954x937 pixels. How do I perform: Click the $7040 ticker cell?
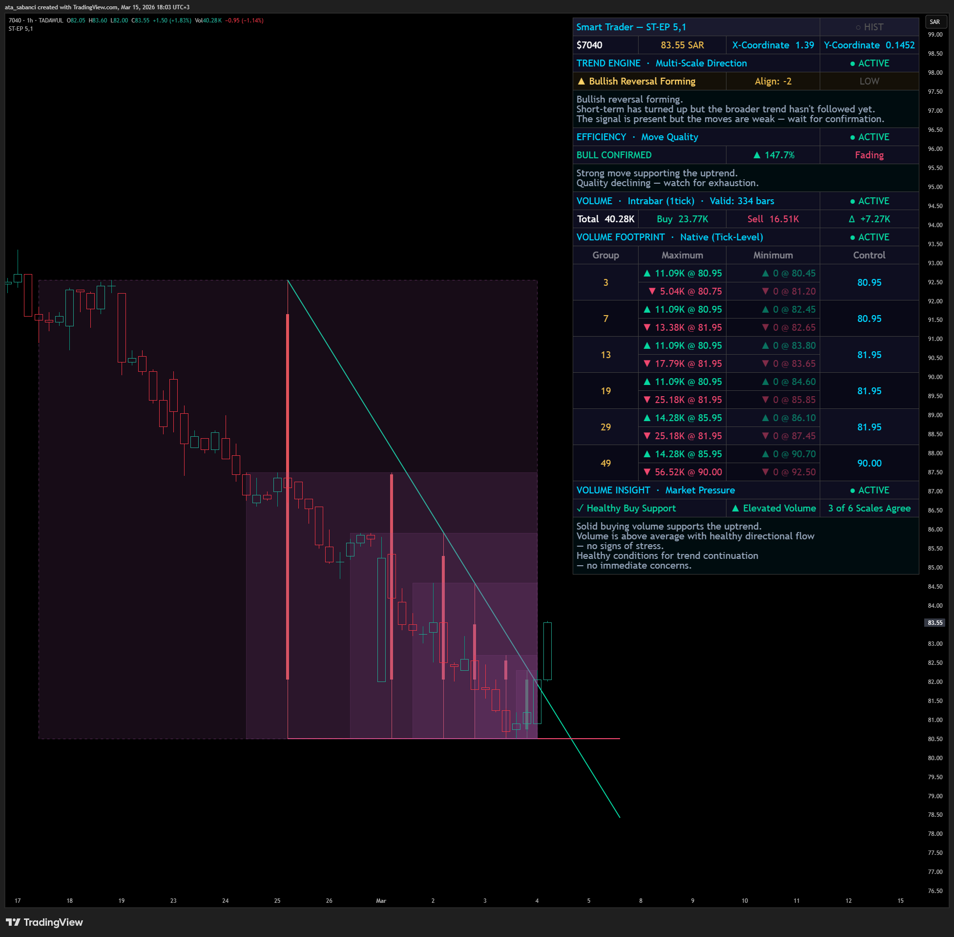point(605,45)
